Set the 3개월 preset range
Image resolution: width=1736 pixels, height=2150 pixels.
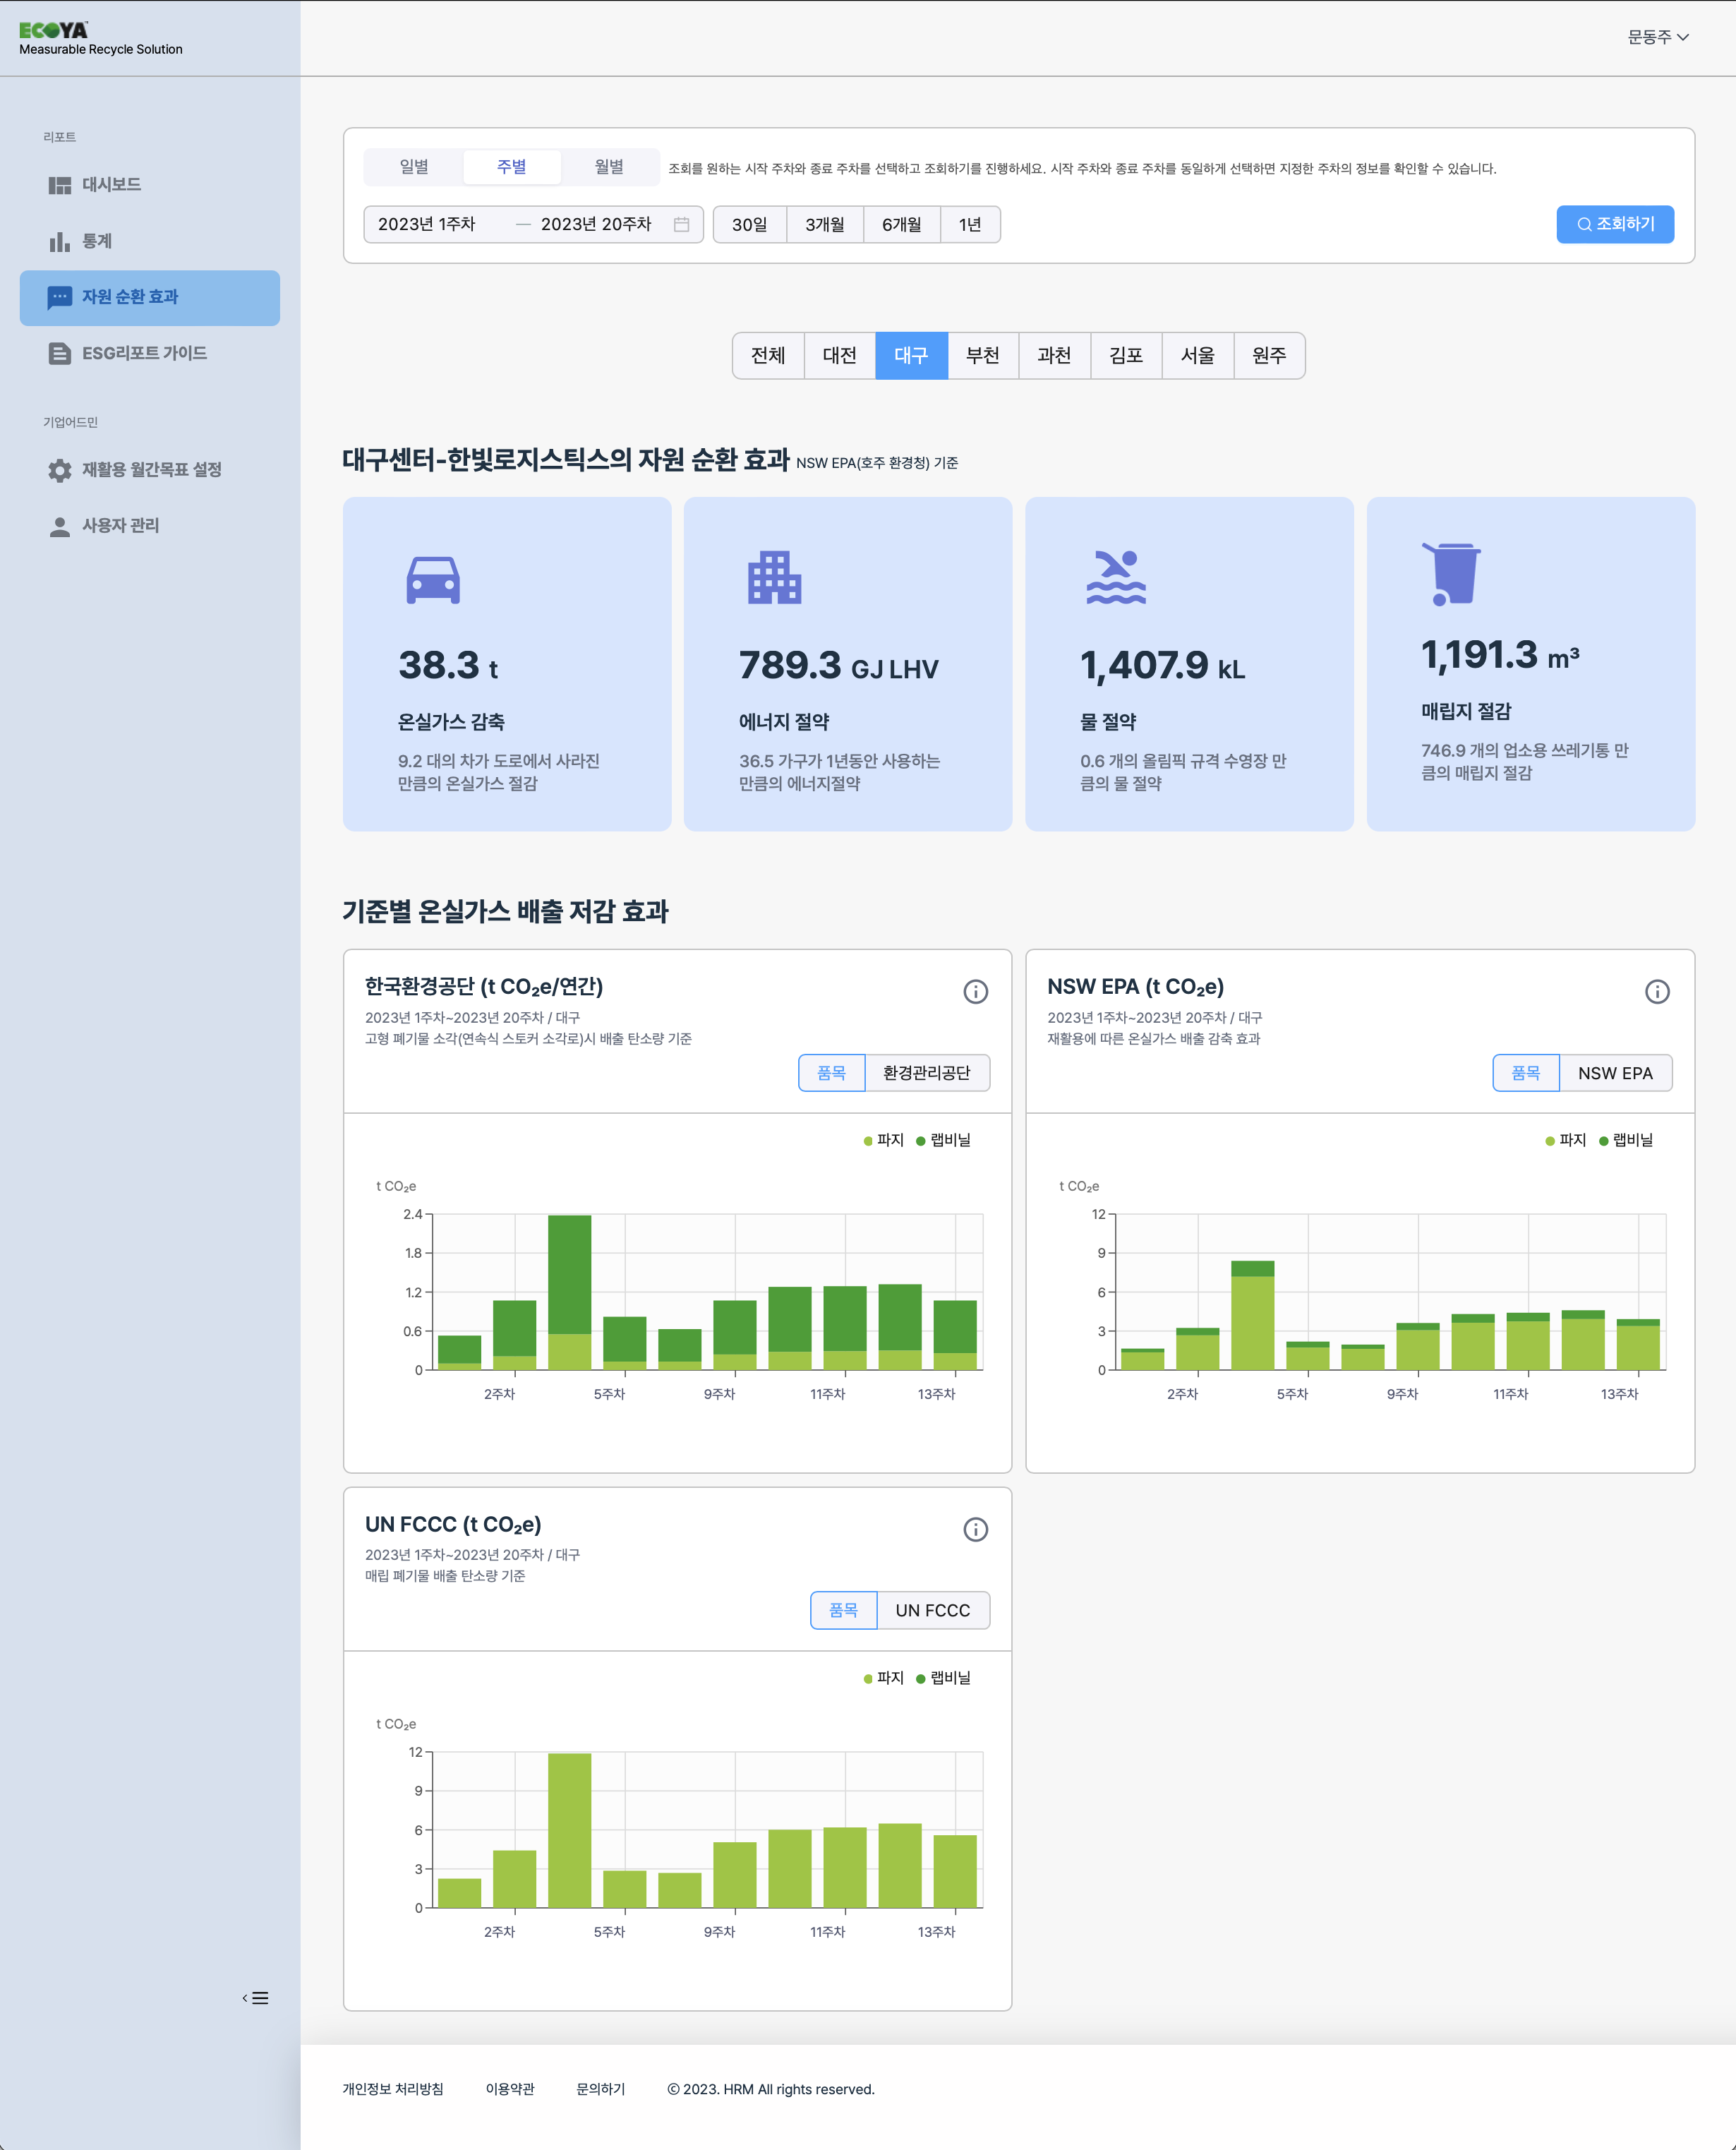825,224
